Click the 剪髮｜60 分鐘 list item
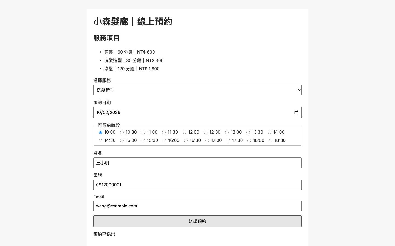395x246 pixels. click(129, 52)
